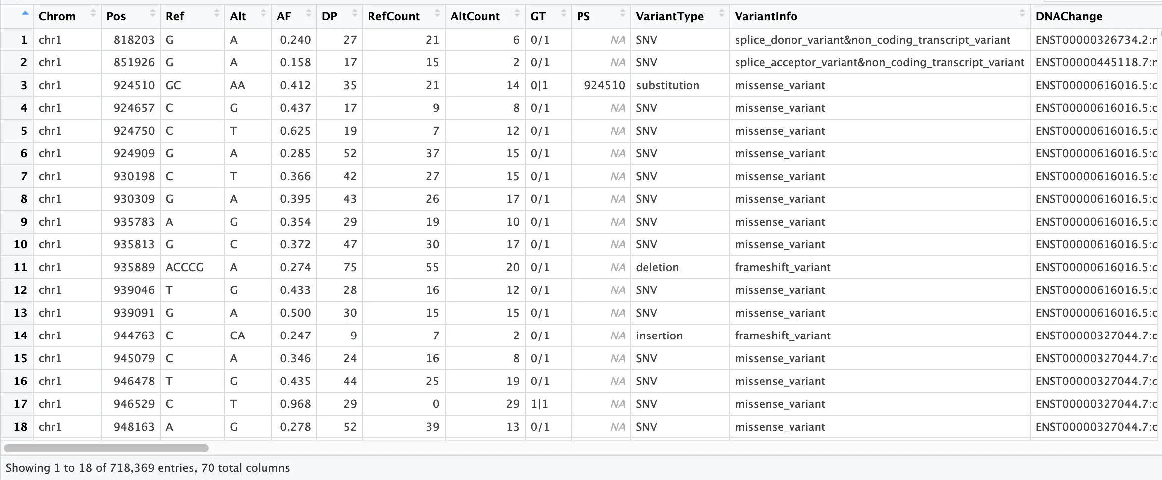Click the horizontal scrollbar thumb
Image resolution: width=1162 pixels, height=480 pixels.
(x=106, y=448)
